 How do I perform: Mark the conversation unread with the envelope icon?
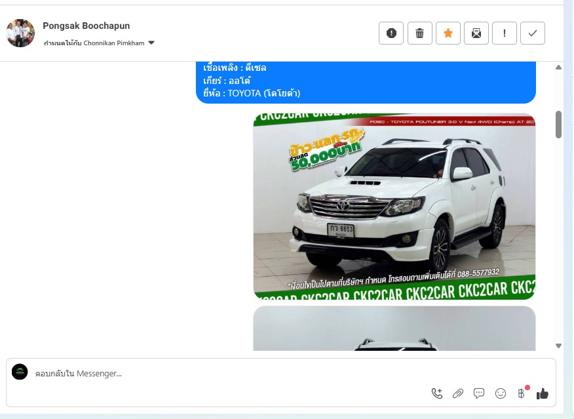(x=476, y=33)
